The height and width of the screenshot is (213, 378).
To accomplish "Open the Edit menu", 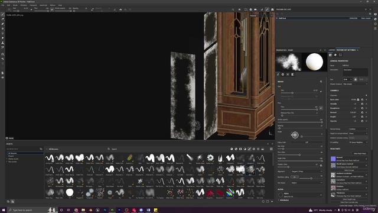I will tap(8, 5).
